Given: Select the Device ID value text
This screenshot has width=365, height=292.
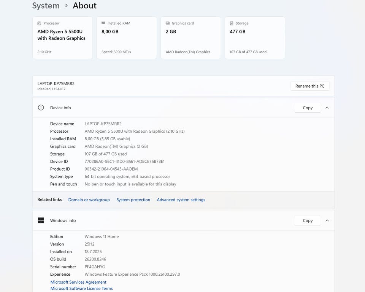Looking at the screenshot, I should (125, 161).
